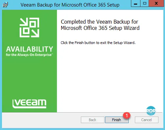The image size is (165, 130).
Task: Click the Finish button
Action: click(117, 120)
